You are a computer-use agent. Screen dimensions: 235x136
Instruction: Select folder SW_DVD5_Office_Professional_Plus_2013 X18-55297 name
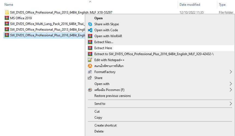point(61,12)
